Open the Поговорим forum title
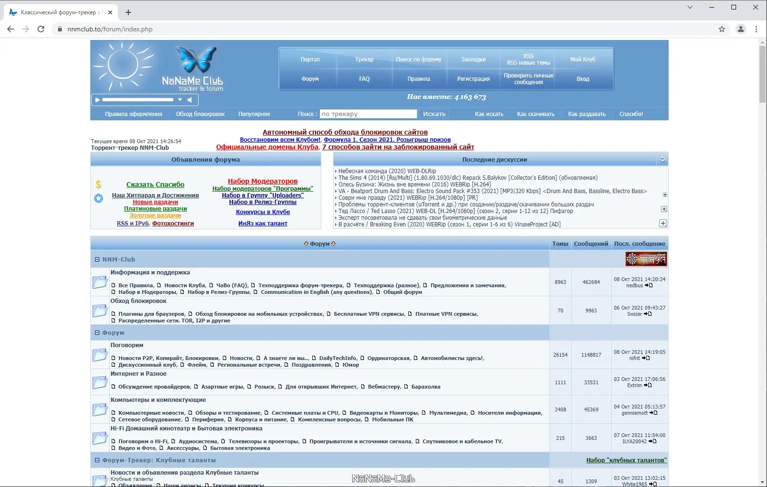The image size is (767, 487). coord(127,345)
